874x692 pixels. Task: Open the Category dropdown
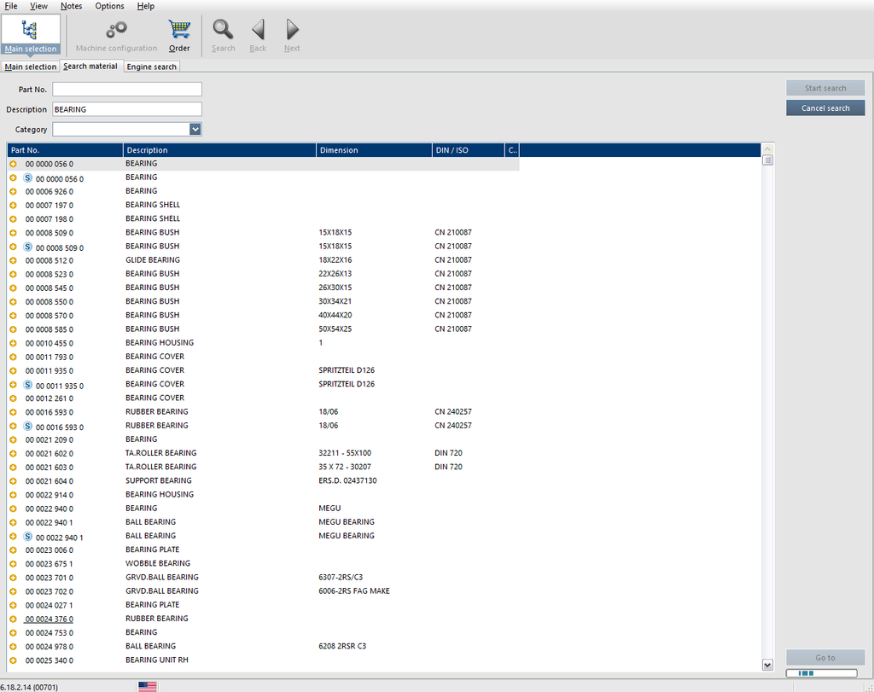coord(195,129)
